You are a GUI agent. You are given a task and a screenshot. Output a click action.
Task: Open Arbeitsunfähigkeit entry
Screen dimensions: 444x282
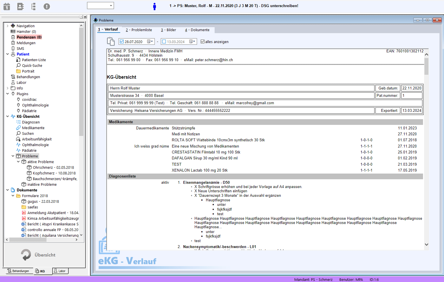[37, 139]
